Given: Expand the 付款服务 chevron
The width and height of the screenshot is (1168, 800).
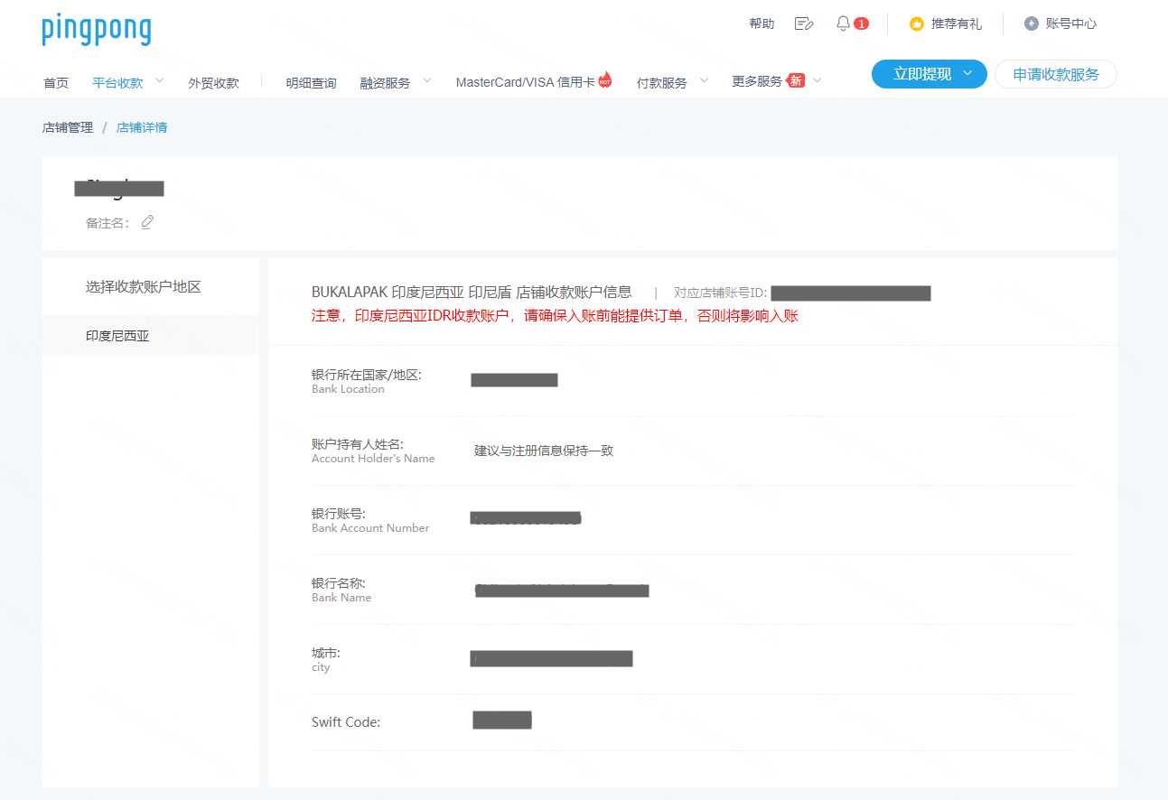Looking at the screenshot, I should [704, 80].
